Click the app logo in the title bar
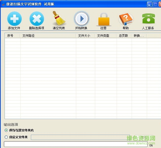 3,4
